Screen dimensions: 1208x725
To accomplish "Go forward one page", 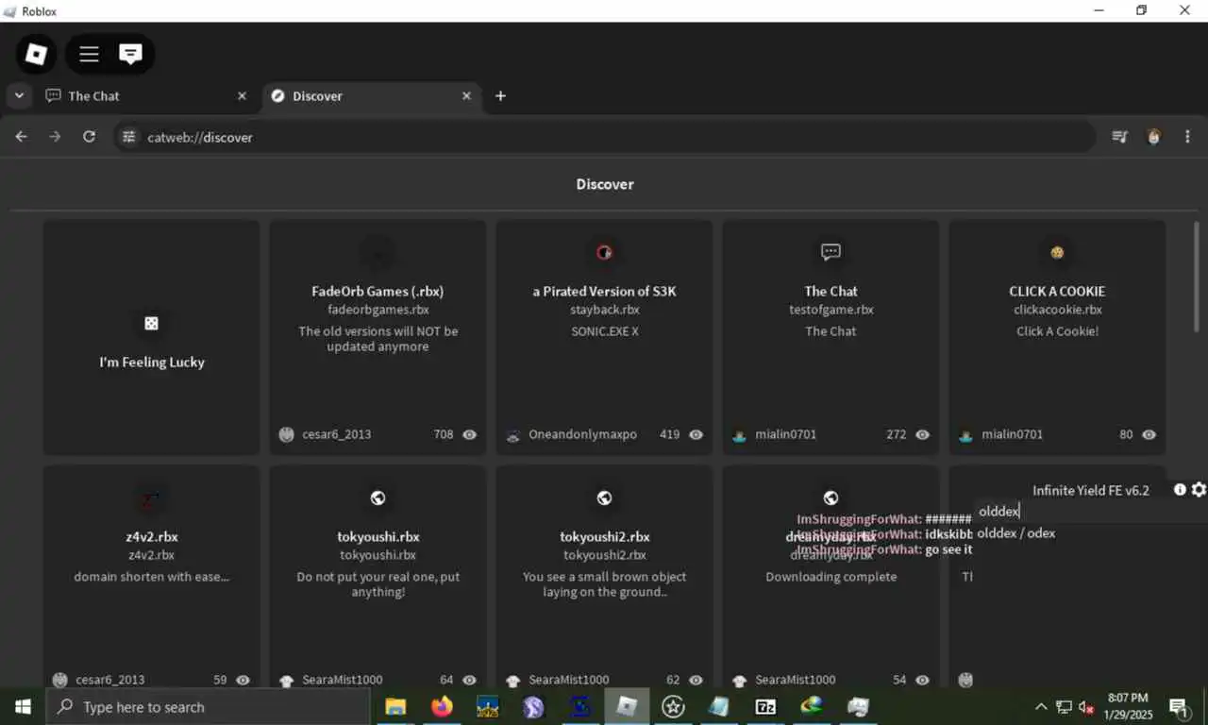I will [55, 137].
